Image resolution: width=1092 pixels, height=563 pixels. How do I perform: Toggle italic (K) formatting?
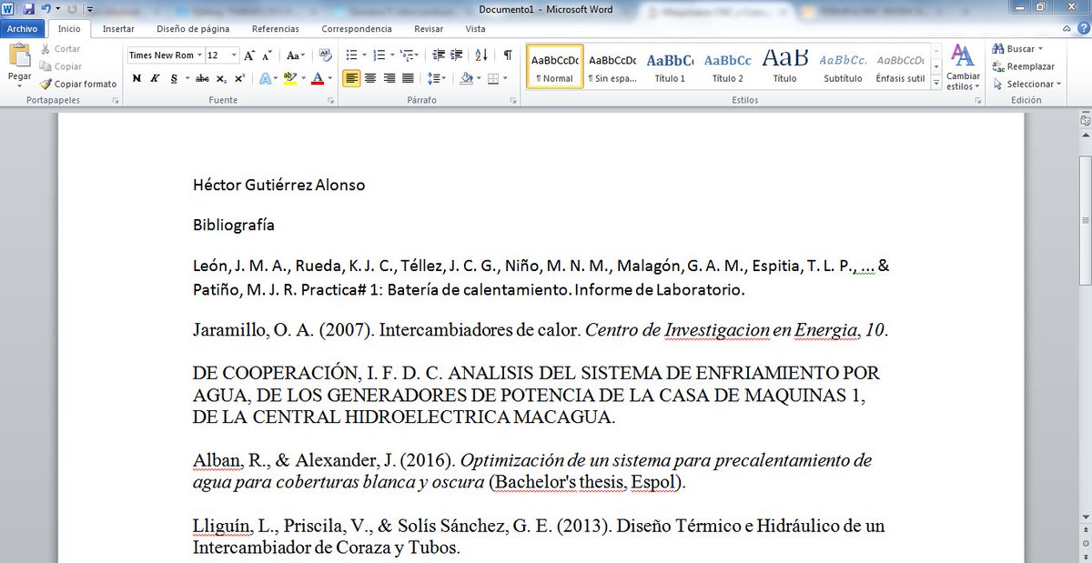pyautogui.click(x=155, y=78)
